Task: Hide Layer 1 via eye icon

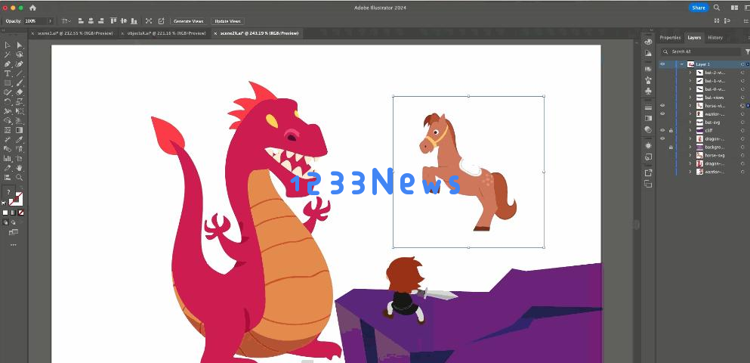Action: point(662,64)
